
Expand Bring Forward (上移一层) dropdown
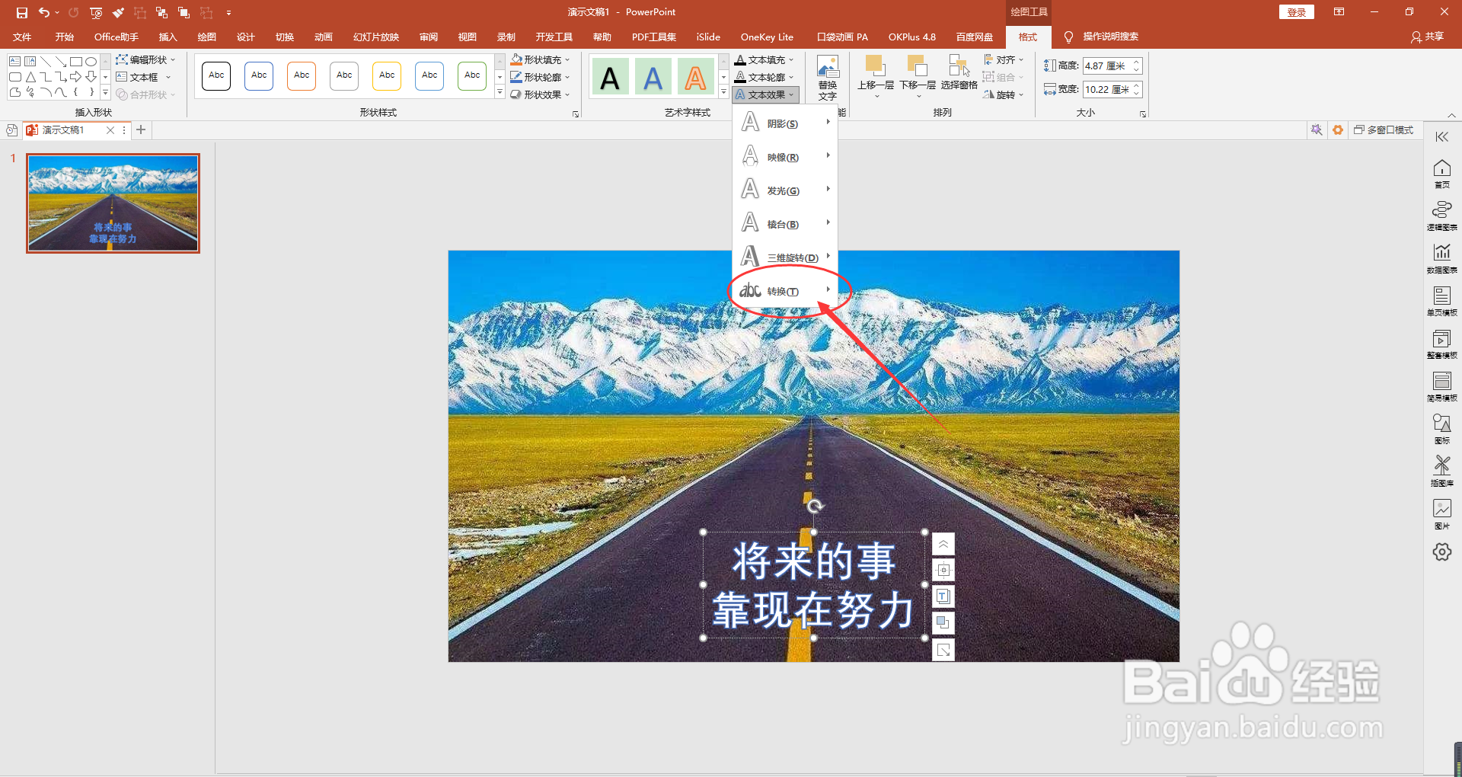(876, 96)
